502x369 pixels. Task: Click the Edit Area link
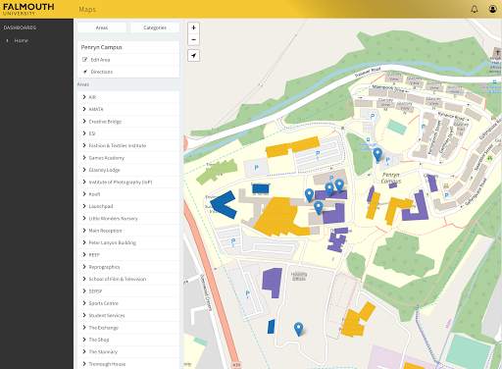point(100,60)
